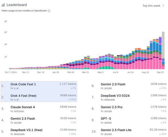Click the 85.2B tokens value
The height and width of the screenshot is (137, 168).
pyautogui.click(x=158, y=130)
